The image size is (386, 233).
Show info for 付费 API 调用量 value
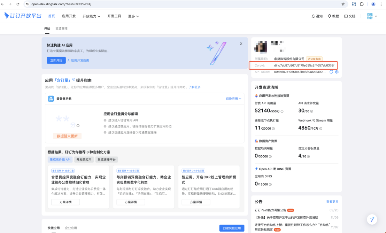(282, 111)
